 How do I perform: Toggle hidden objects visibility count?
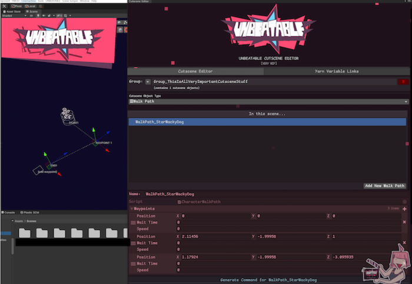(59, 16)
